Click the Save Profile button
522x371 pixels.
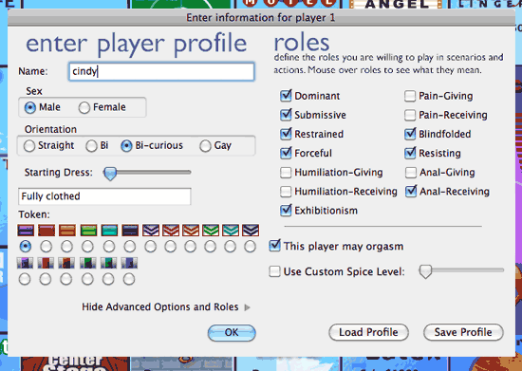pos(463,332)
